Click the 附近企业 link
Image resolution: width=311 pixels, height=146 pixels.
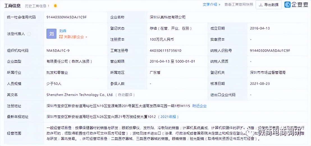(x=200, y=106)
